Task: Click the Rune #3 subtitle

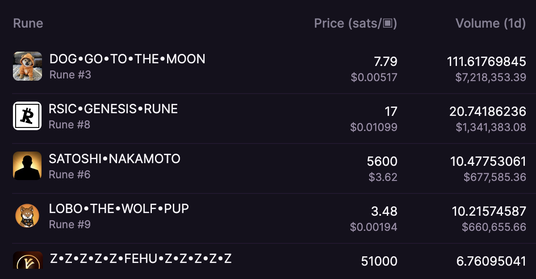Action: pos(70,74)
